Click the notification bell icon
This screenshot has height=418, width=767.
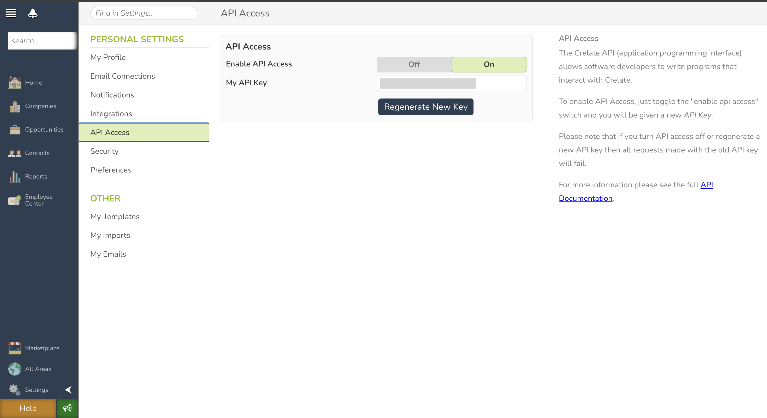(32, 12)
